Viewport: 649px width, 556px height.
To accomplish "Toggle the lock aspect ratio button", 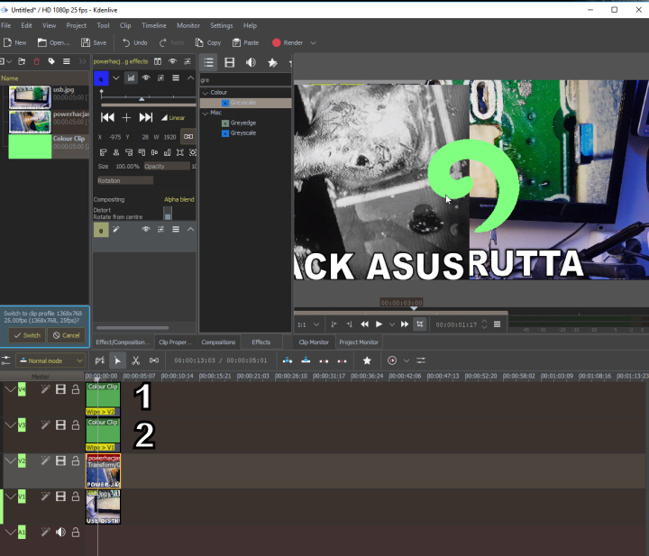I will [x=188, y=136].
